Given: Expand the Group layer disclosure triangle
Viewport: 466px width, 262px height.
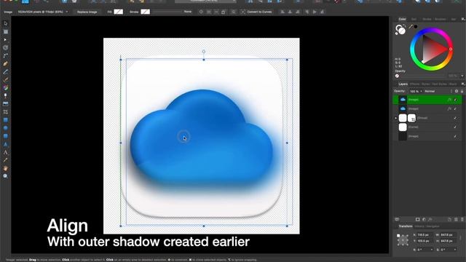Looking at the screenshot, I should (x=396, y=118).
